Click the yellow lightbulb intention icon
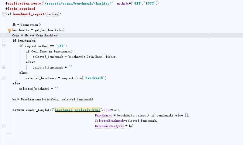 [x=9, y=30]
